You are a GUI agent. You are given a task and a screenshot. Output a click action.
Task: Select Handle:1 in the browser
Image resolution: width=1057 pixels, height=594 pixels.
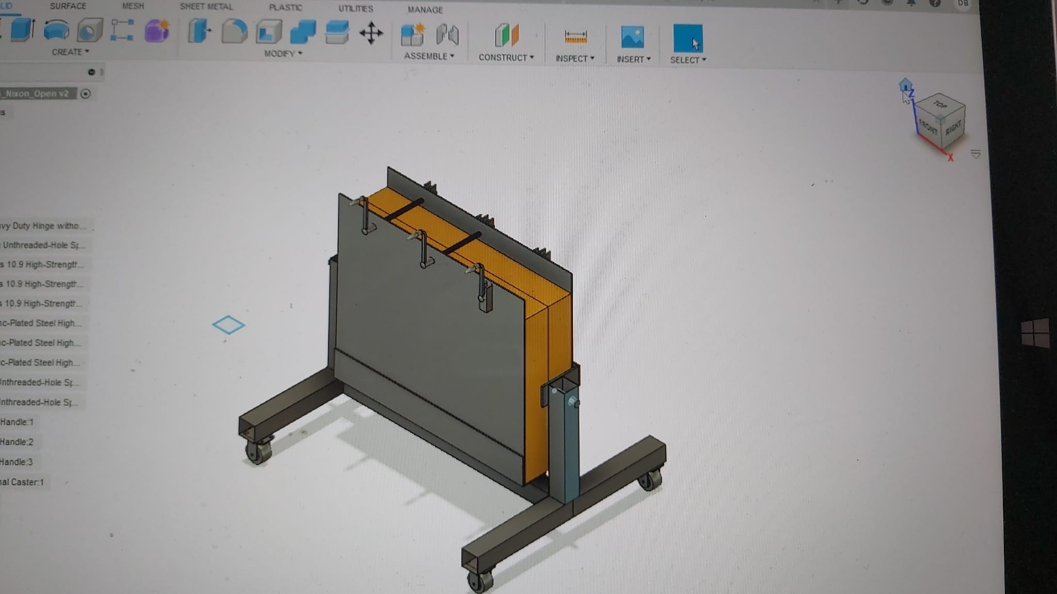coord(17,422)
